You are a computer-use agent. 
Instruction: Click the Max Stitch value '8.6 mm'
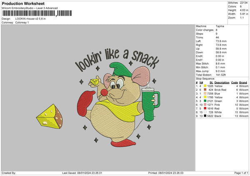[220, 64]
